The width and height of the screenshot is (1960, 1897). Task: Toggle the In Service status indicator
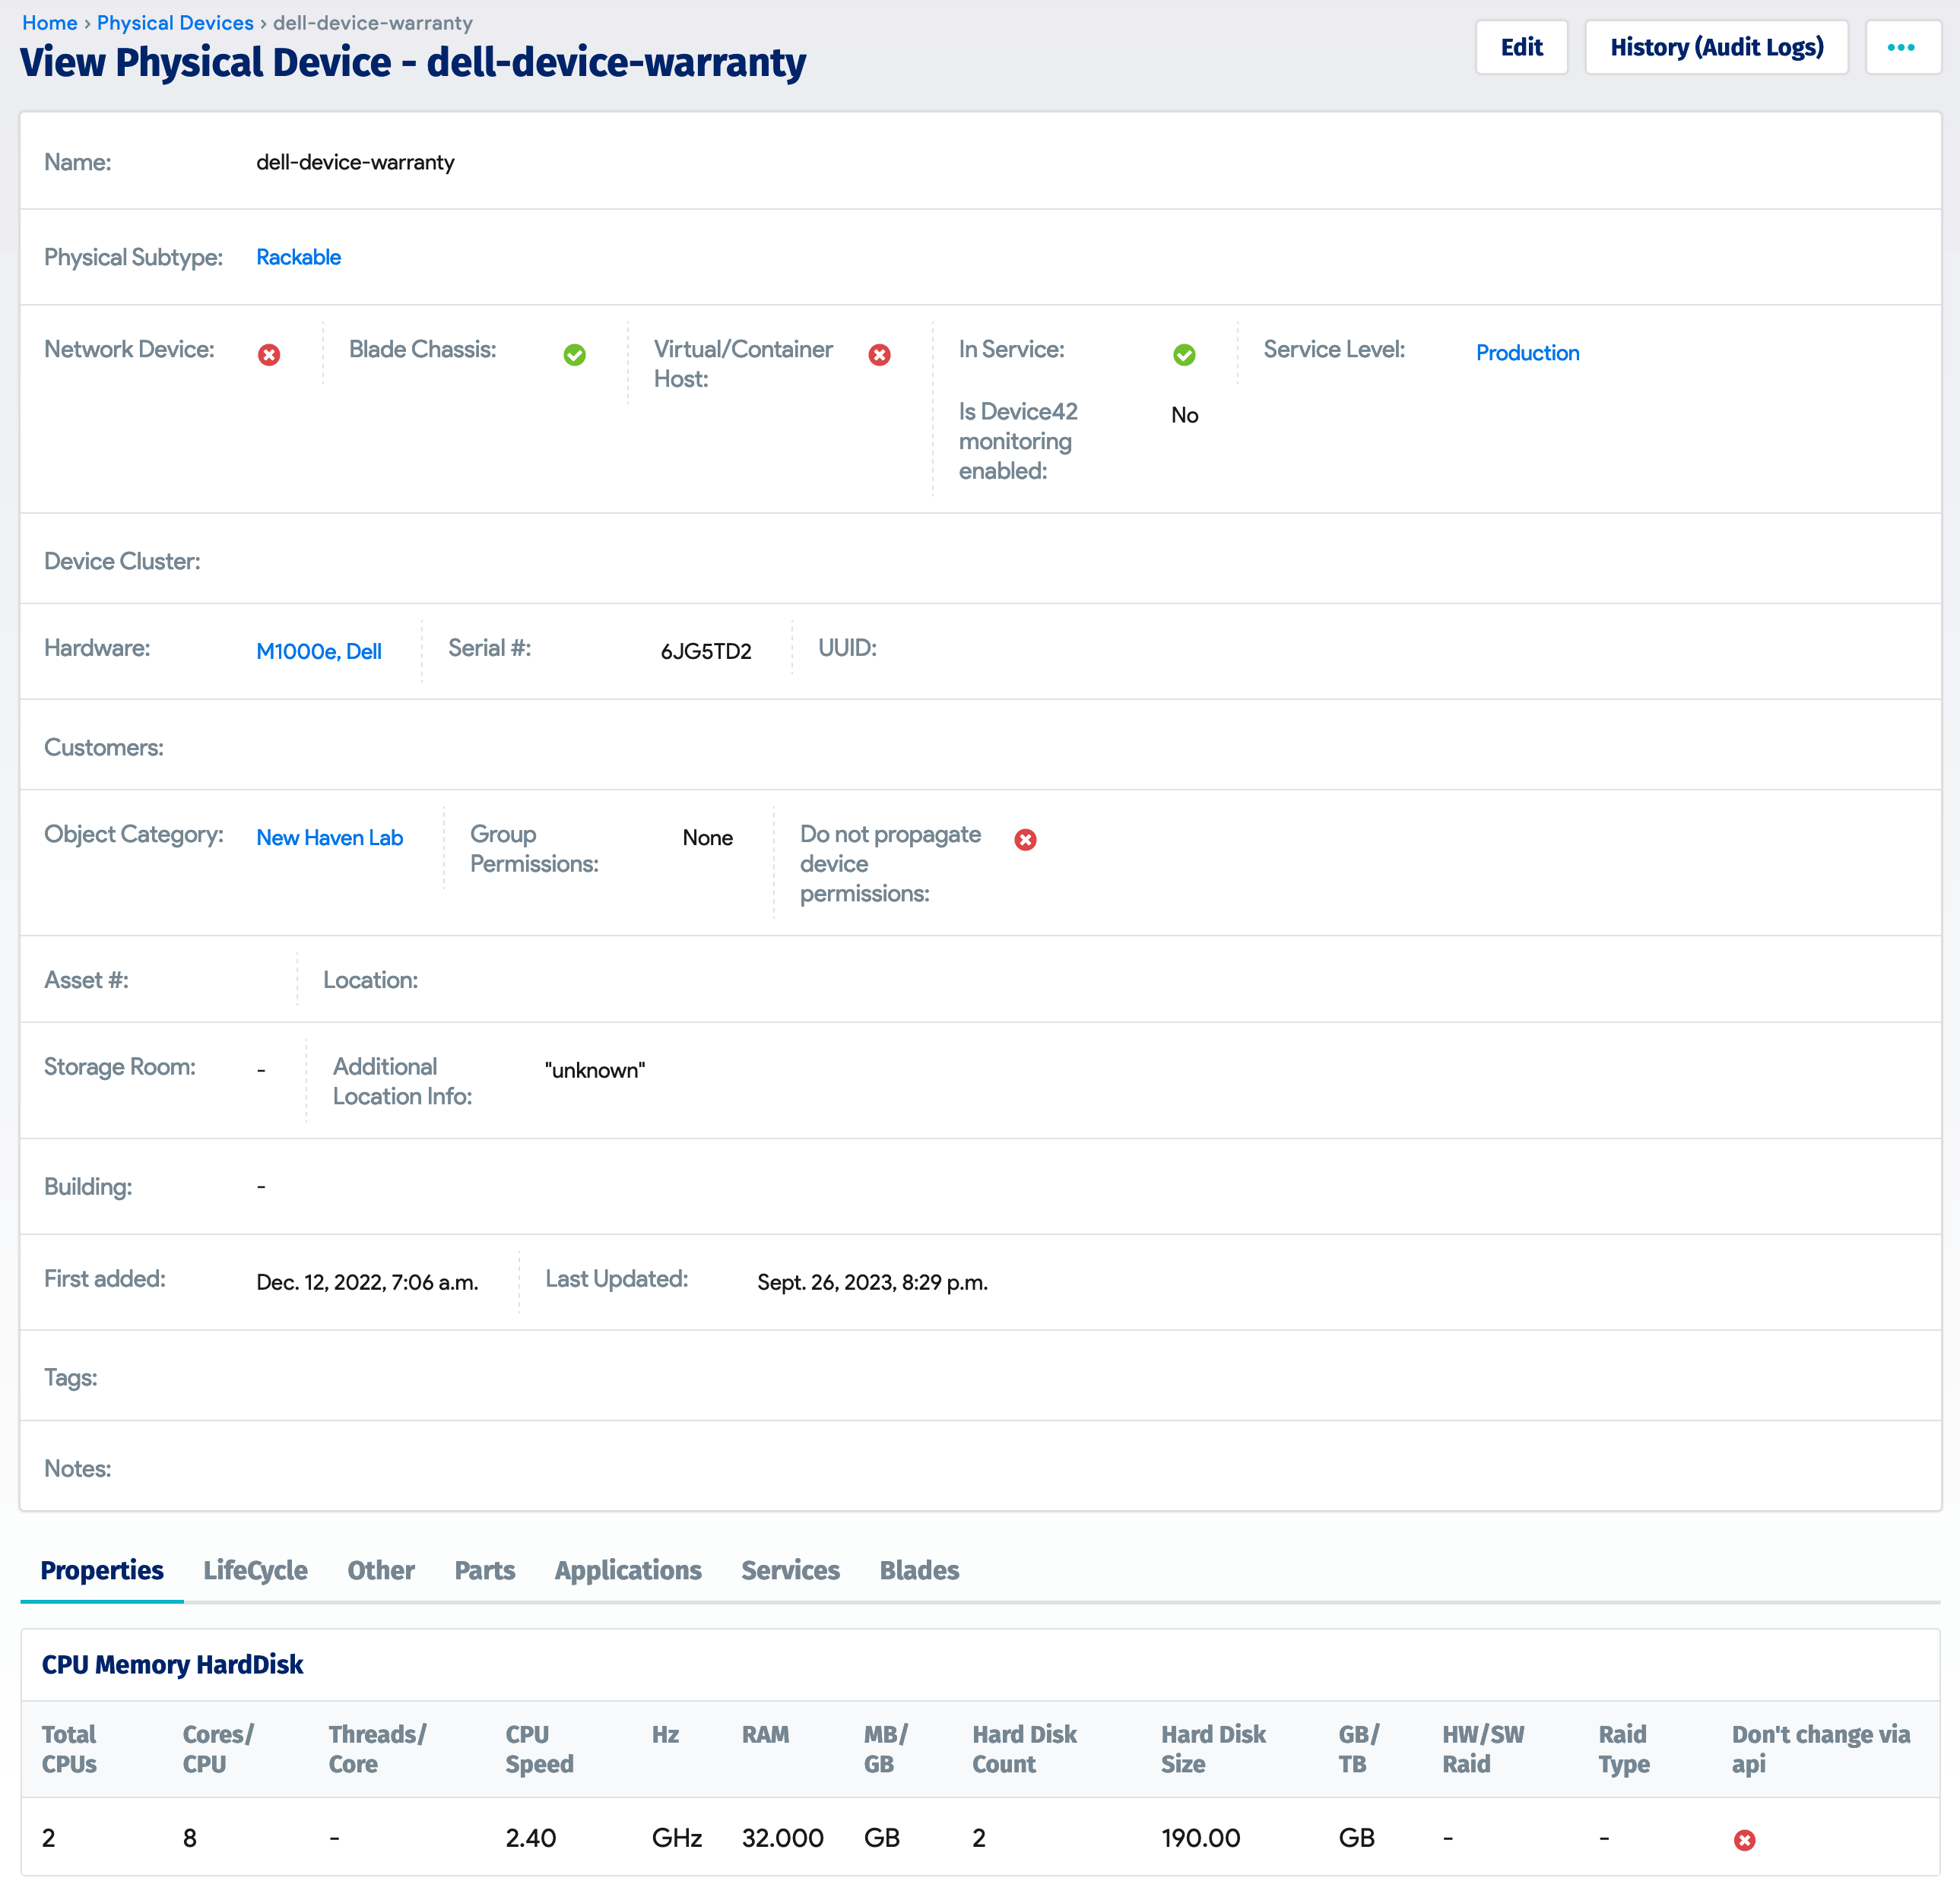(x=1184, y=354)
